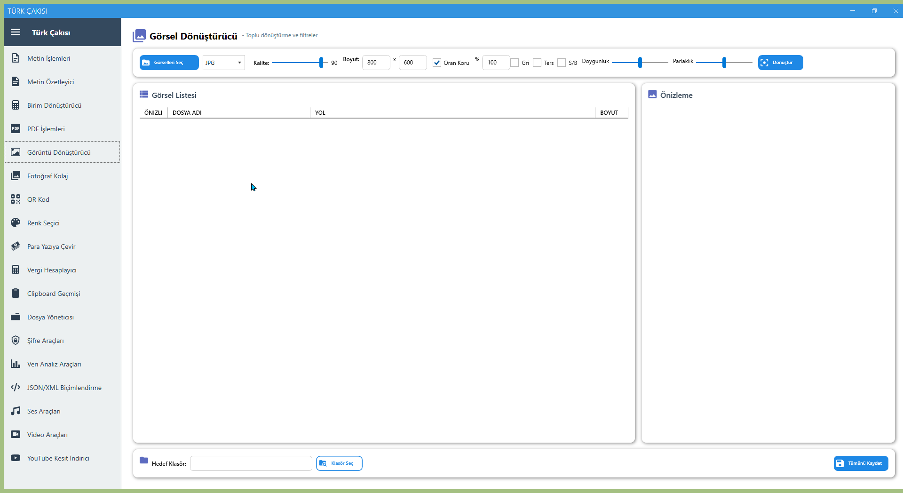The image size is (903, 493).
Task: Tick the S/B checkbox
Action: click(562, 63)
